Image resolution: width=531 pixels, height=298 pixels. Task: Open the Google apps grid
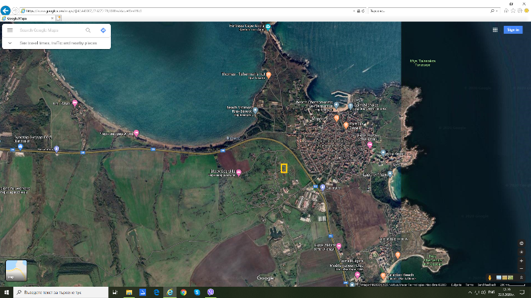click(495, 30)
